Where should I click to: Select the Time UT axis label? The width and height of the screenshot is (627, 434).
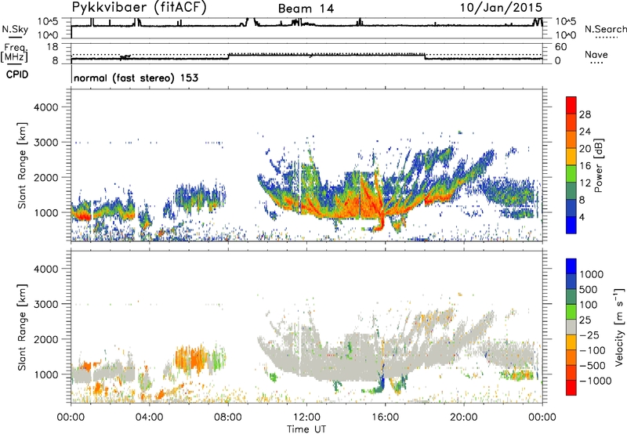click(306, 429)
